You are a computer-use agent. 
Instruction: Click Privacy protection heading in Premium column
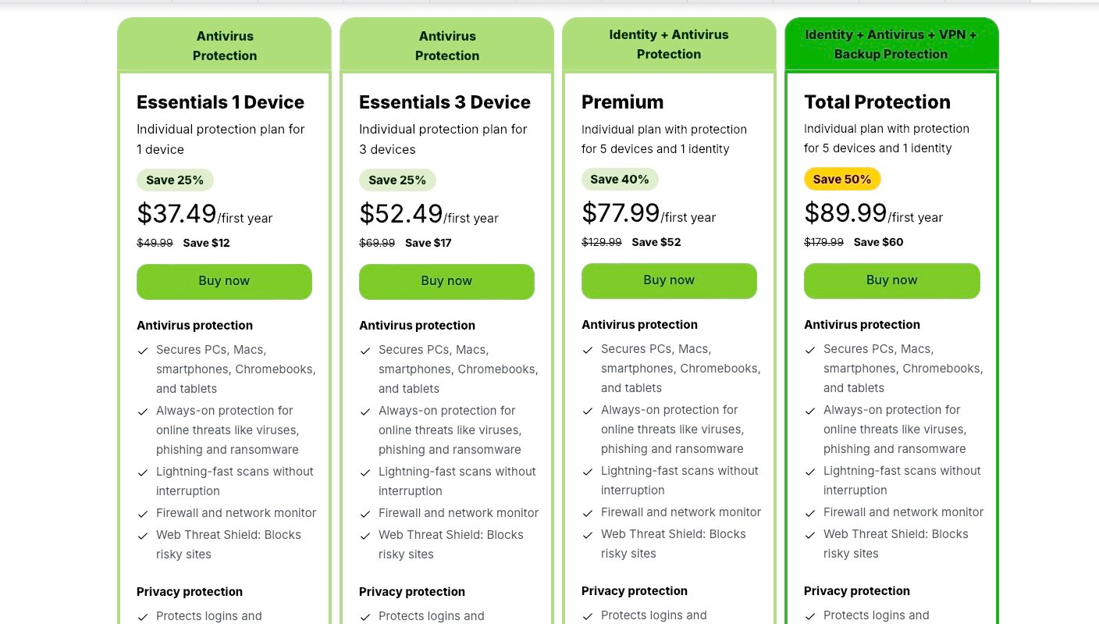click(635, 591)
